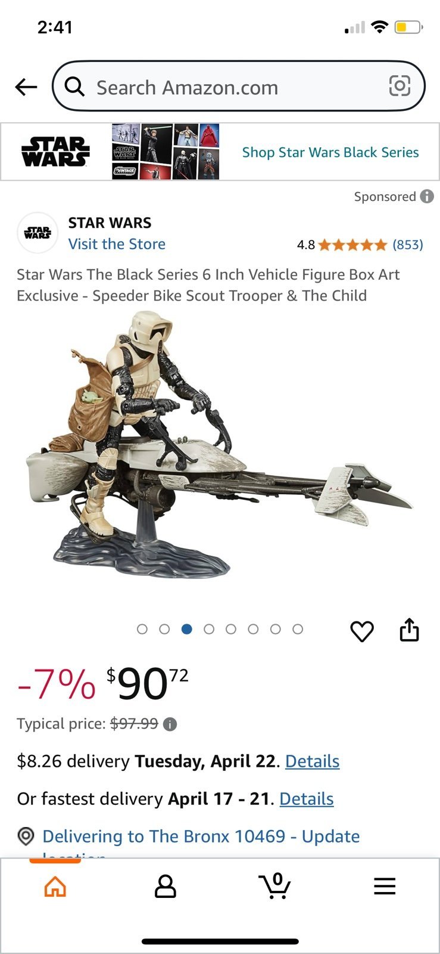Open the 853 customer reviews link
Image resolution: width=440 pixels, height=954 pixels.
point(408,244)
